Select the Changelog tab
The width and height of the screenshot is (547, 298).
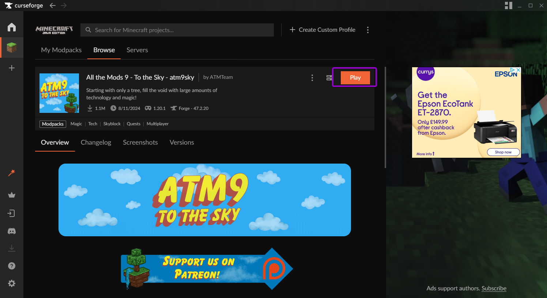click(x=96, y=142)
